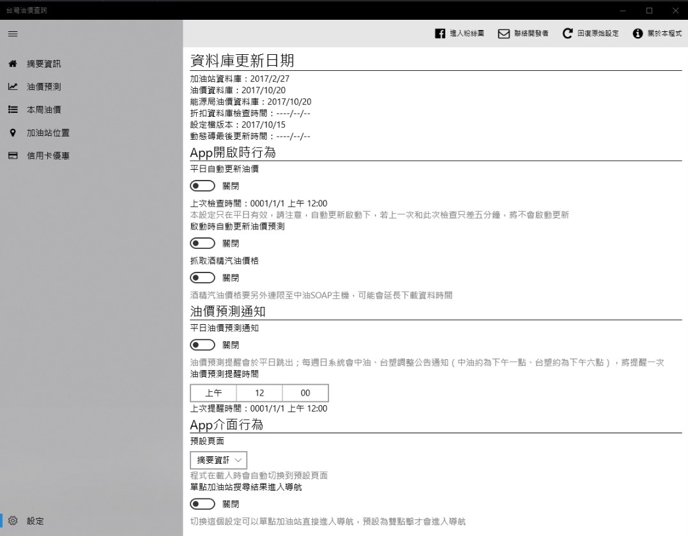This screenshot has width=688, height=536.
Task: Collapse the sidebar with the hamburger menu
Action: coord(12,34)
